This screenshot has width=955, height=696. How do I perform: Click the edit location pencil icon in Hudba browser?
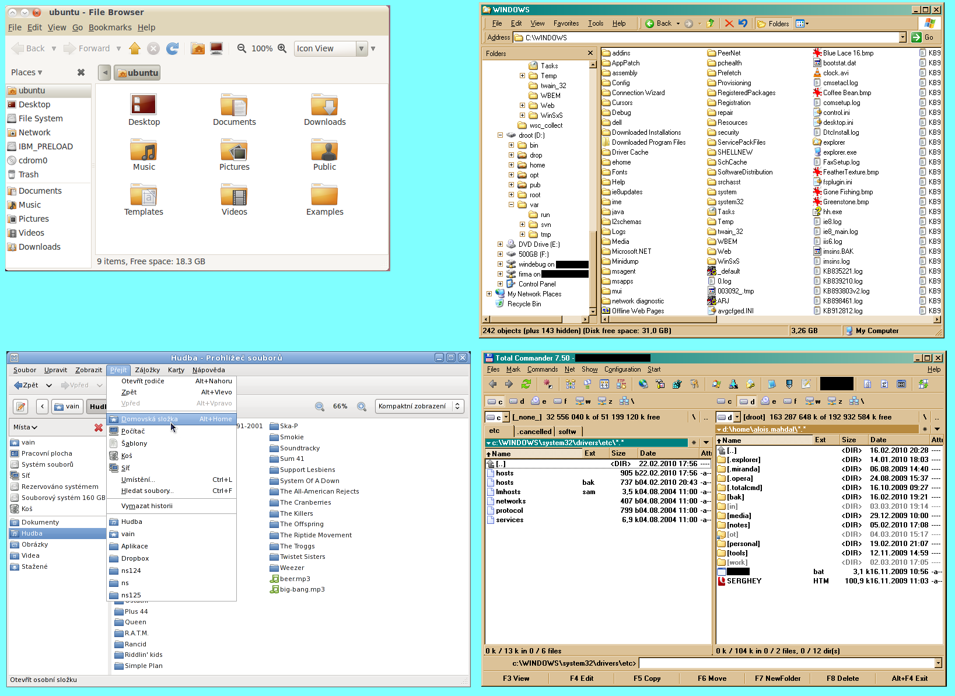(x=21, y=406)
